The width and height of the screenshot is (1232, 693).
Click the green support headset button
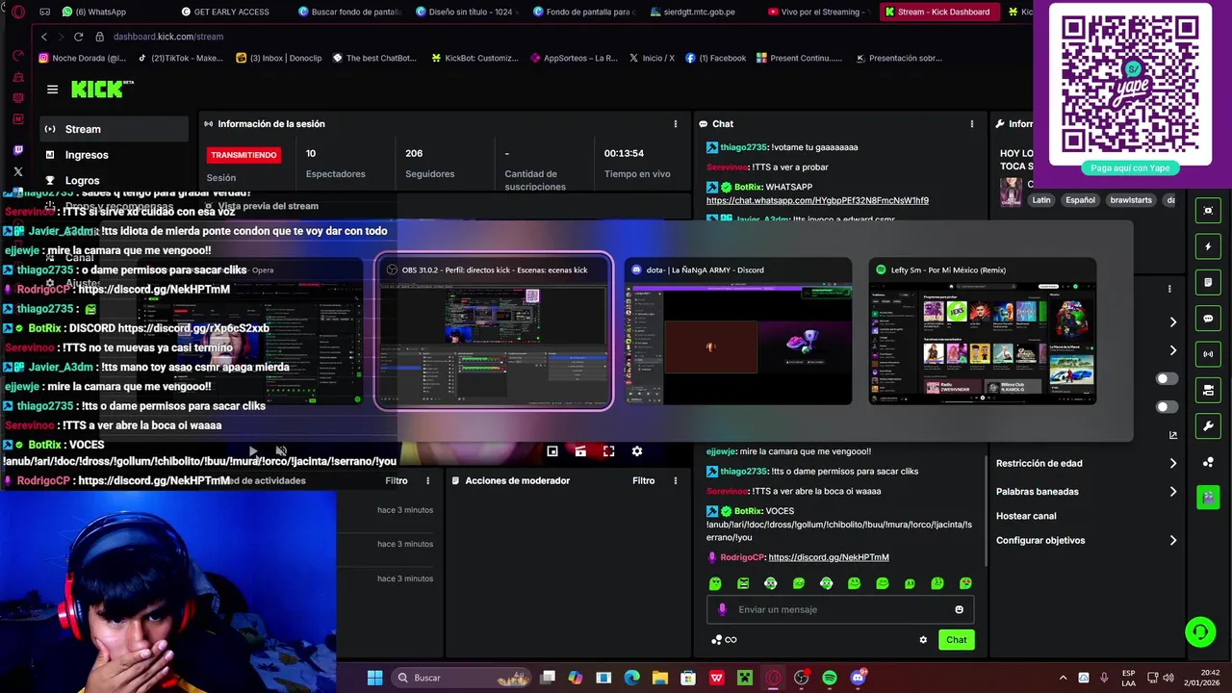(1200, 632)
